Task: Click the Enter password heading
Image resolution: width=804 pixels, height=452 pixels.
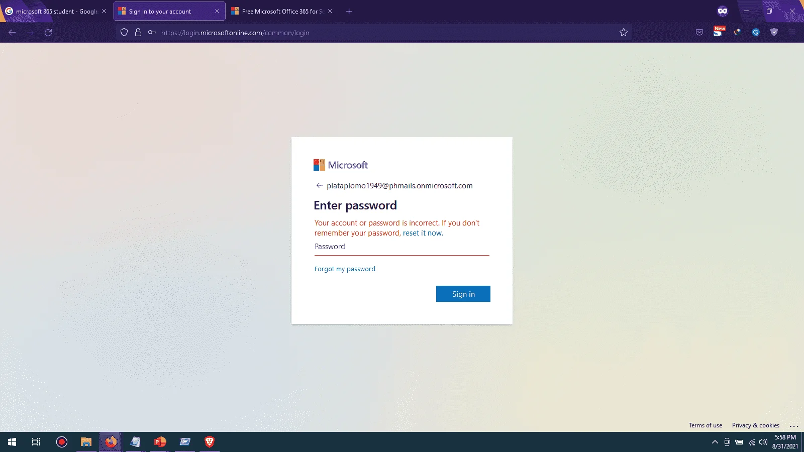Action: coord(355,205)
